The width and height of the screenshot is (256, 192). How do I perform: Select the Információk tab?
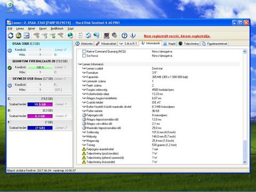pos(150,43)
